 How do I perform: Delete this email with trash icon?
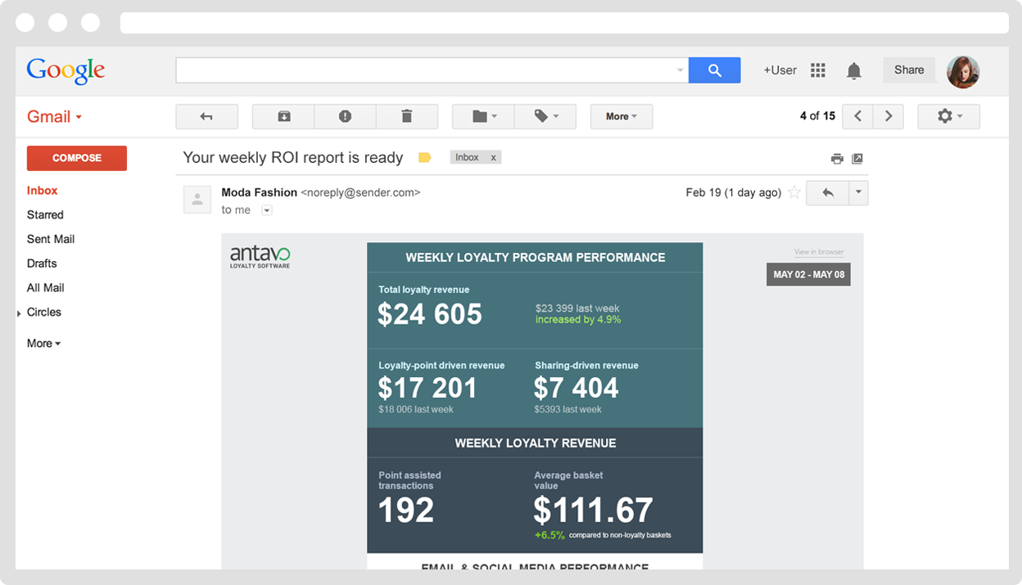[x=407, y=116]
